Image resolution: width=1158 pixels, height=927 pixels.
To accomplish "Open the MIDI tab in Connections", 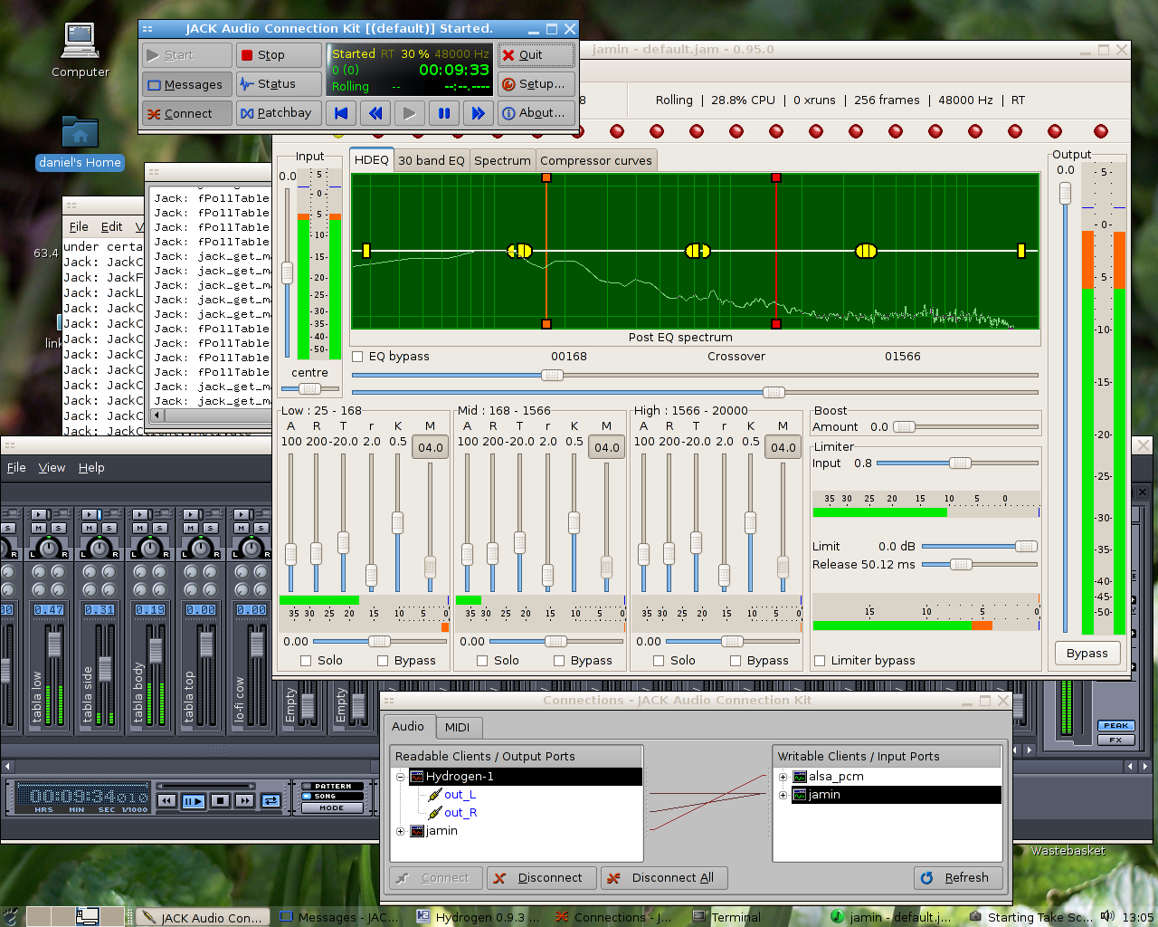I will click(x=457, y=727).
